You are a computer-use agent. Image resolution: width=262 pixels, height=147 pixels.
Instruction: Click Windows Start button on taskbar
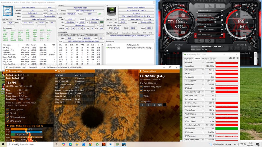4,144
